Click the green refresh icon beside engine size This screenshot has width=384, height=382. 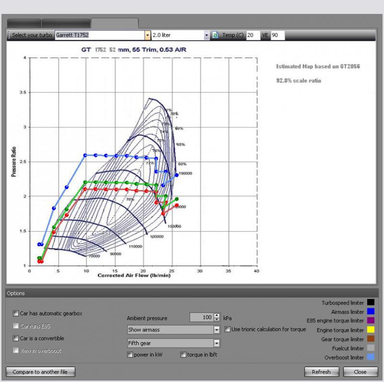coord(215,35)
